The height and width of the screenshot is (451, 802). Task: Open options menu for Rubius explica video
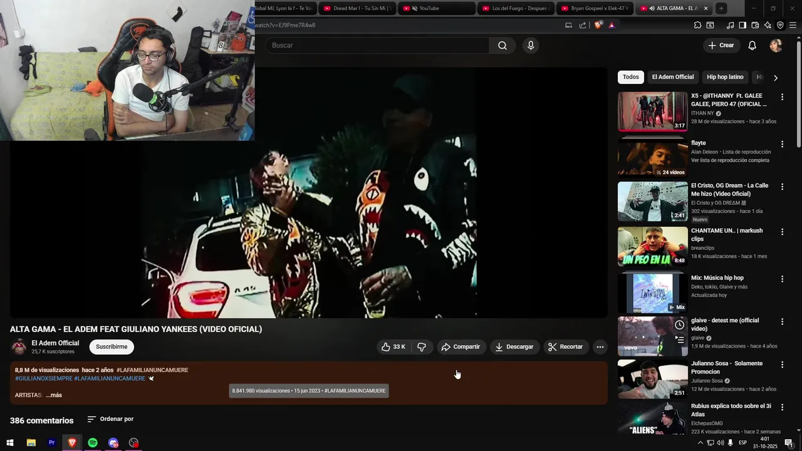[782, 407]
